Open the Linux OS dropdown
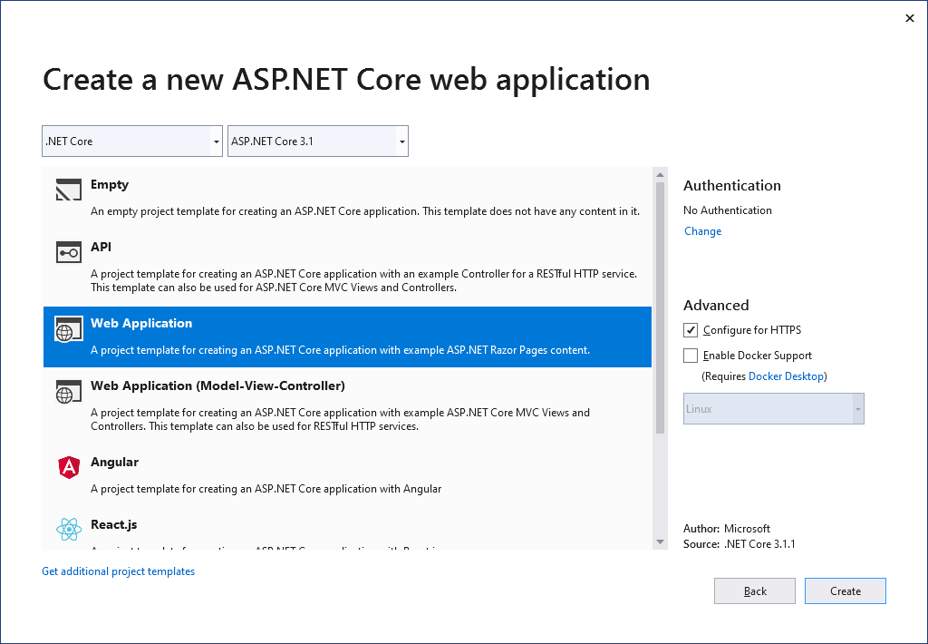The height and width of the screenshot is (644, 928). tap(774, 409)
